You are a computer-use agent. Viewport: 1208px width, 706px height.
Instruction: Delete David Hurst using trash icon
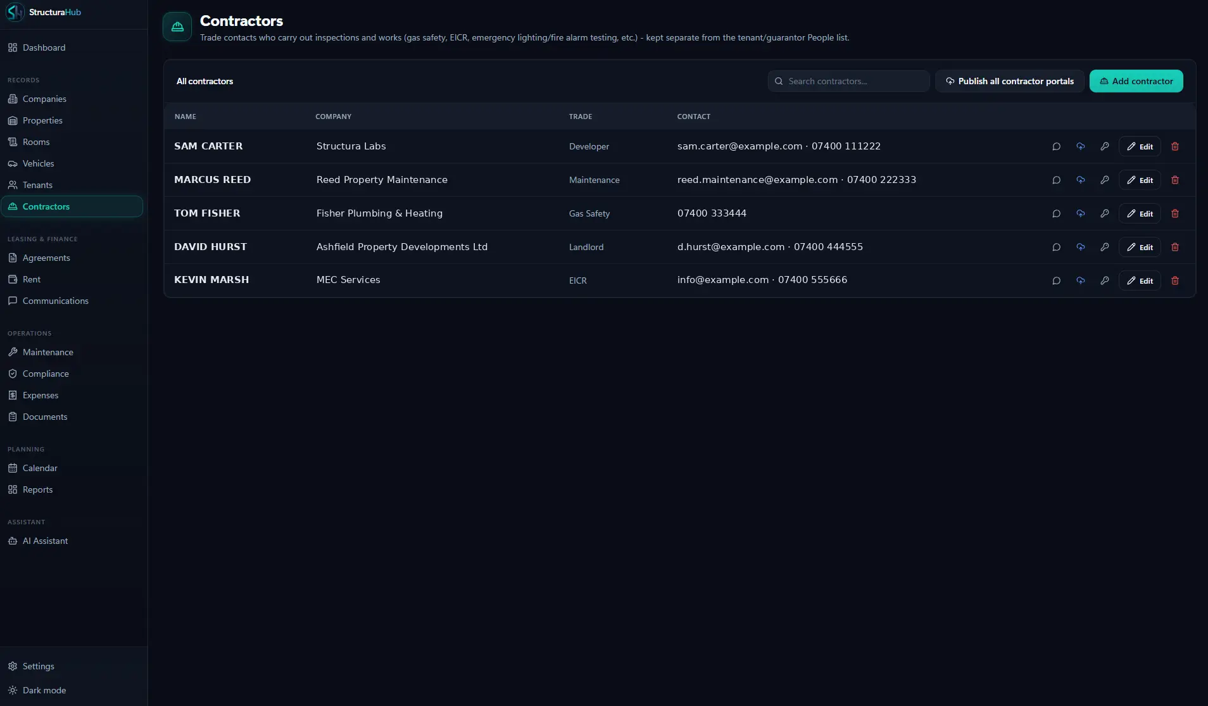click(x=1175, y=247)
